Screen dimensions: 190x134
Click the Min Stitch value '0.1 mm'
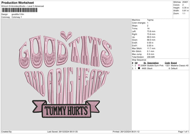point(151,51)
